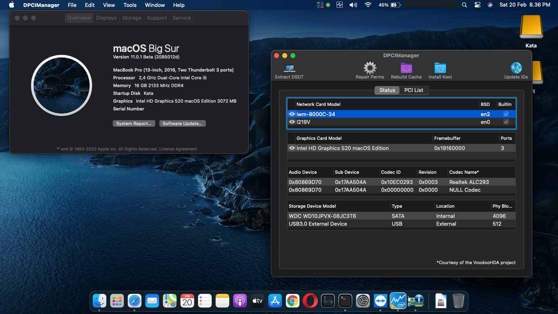Open Mail app in Dock
This screenshot has width=558, height=314.
tap(152, 301)
